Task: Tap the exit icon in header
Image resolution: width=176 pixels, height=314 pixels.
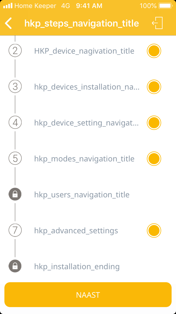Action: 157,23
